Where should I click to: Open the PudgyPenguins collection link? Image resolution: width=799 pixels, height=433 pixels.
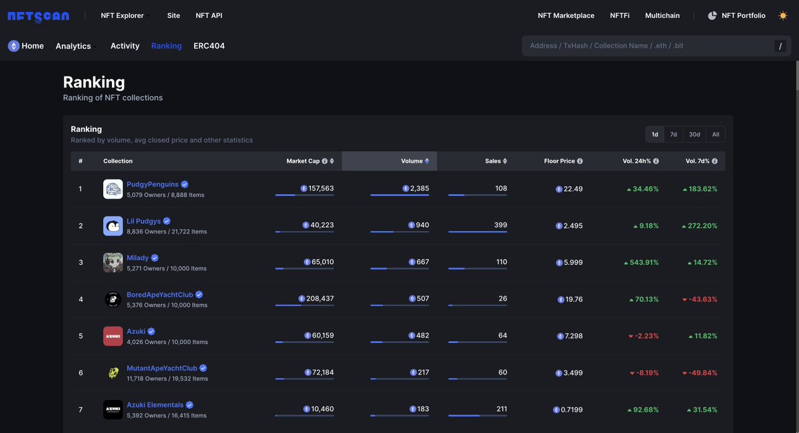point(152,184)
